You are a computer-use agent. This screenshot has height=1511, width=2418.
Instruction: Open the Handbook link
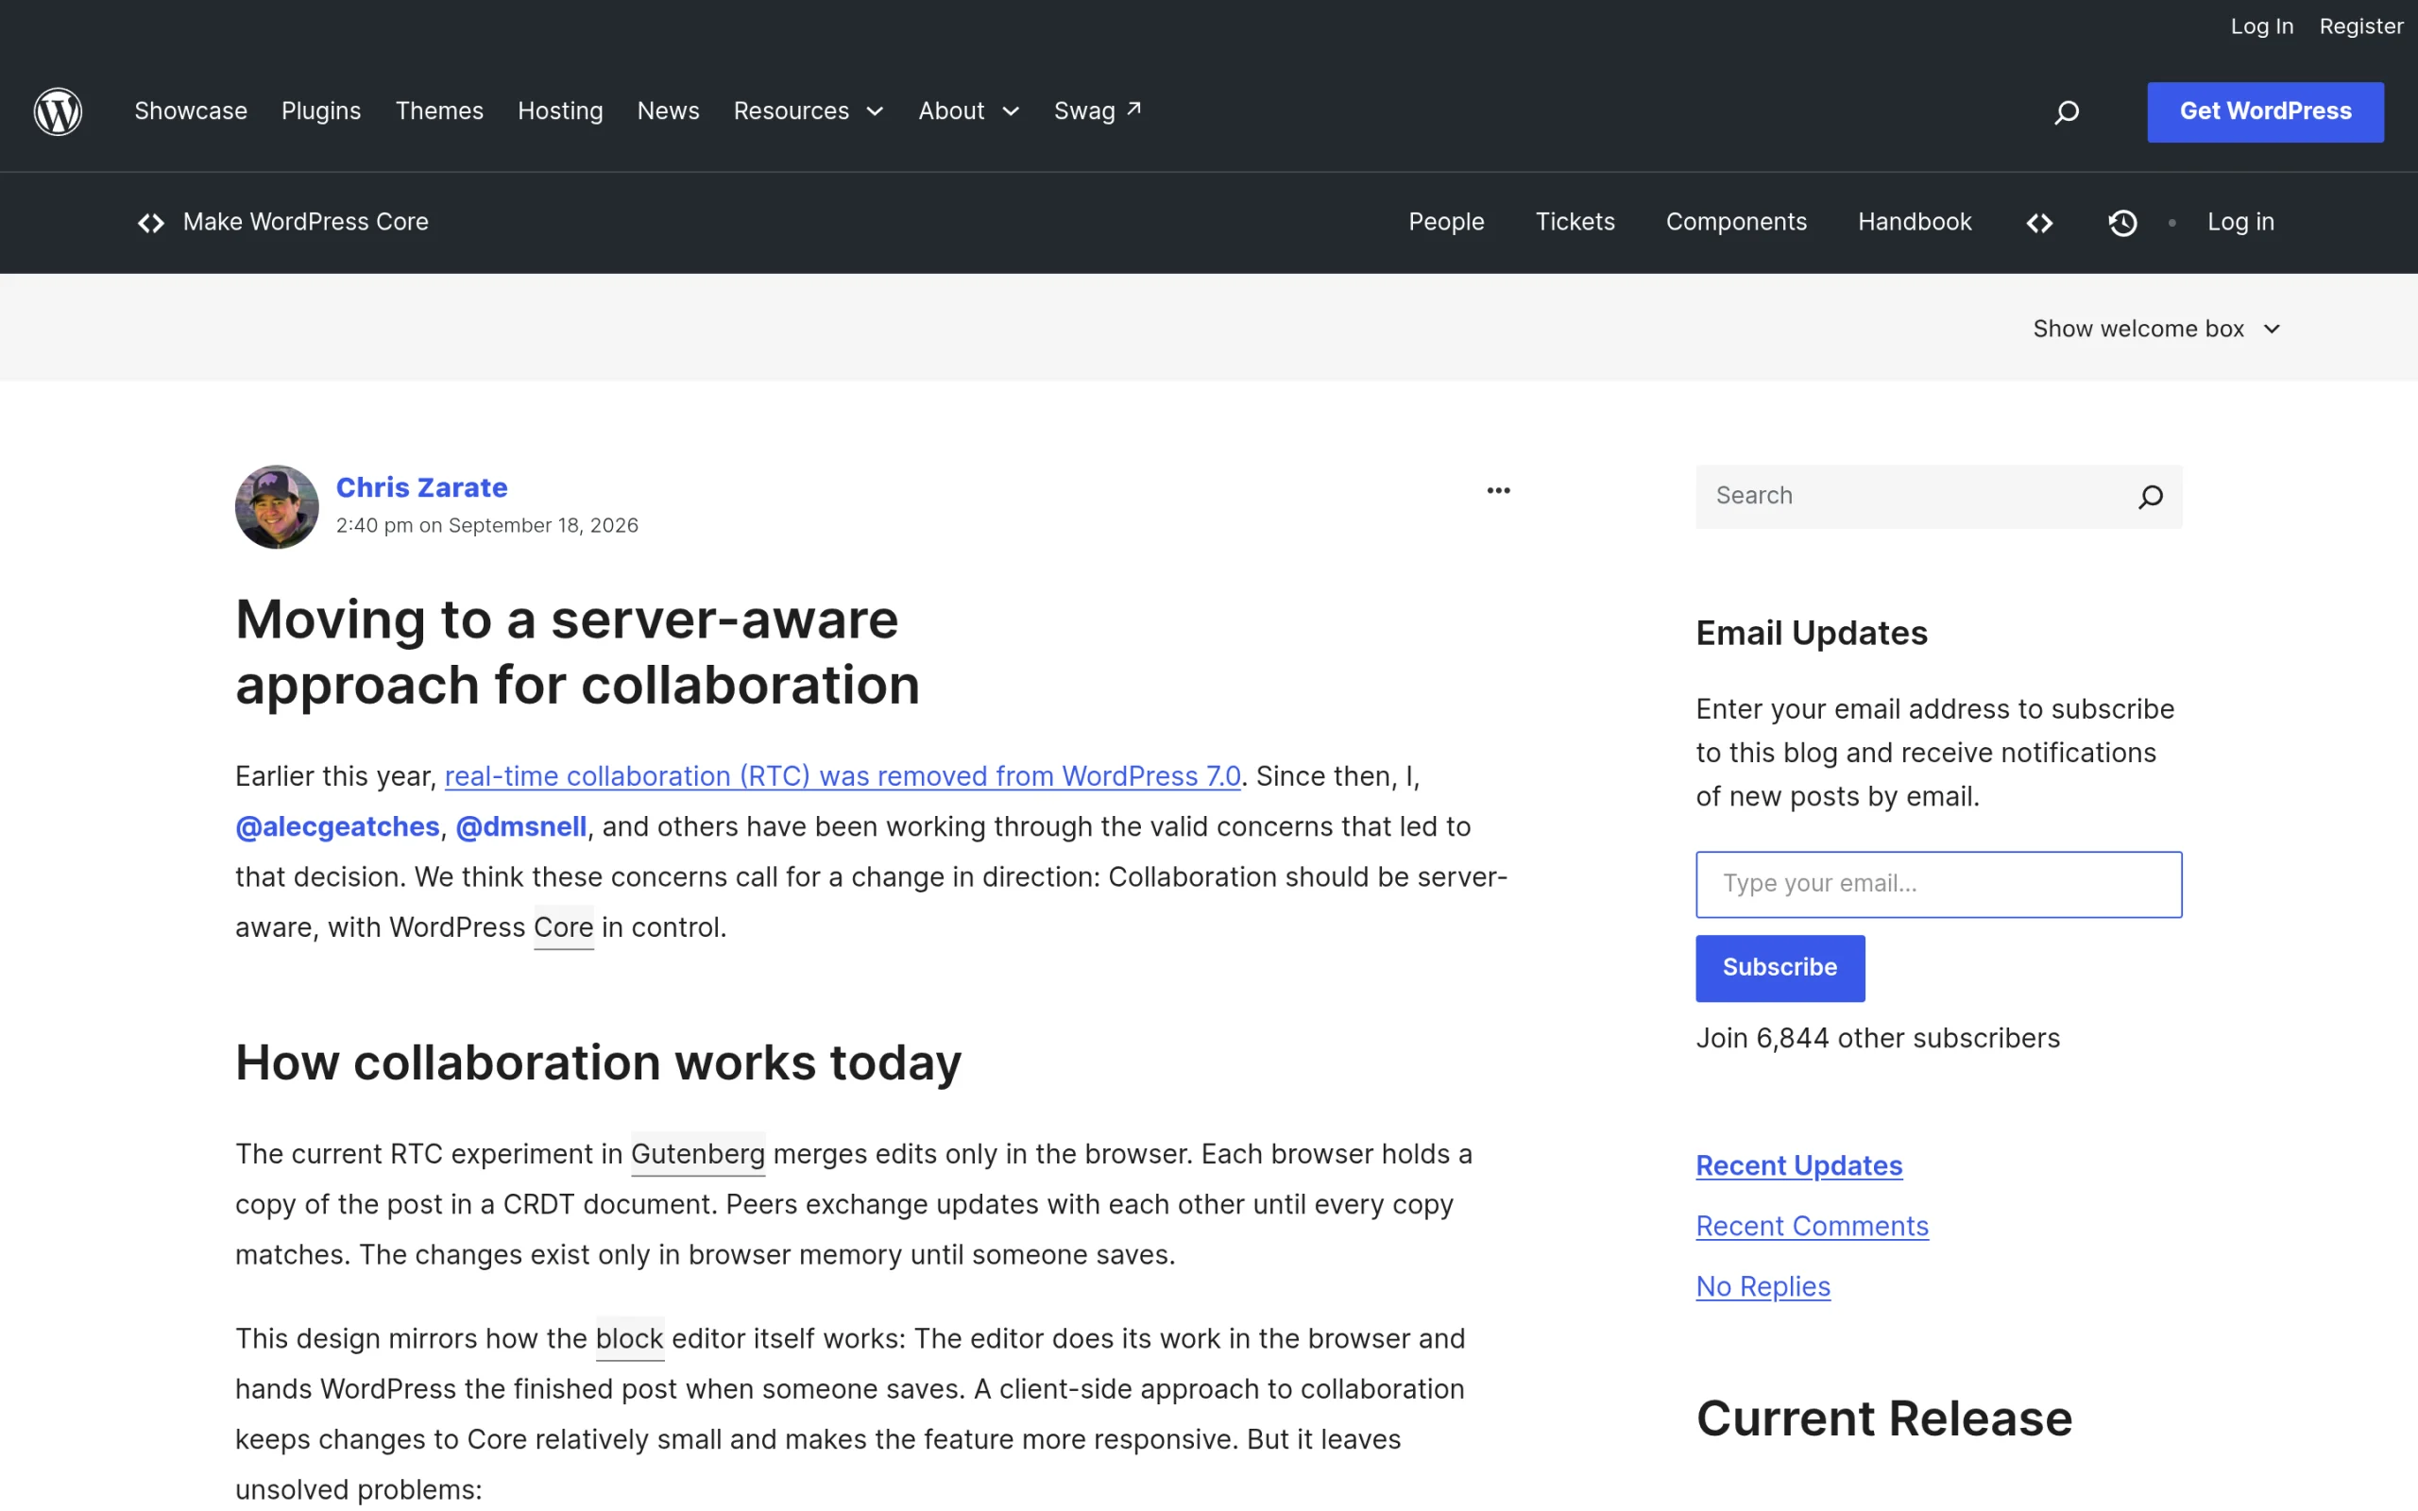[1915, 222]
